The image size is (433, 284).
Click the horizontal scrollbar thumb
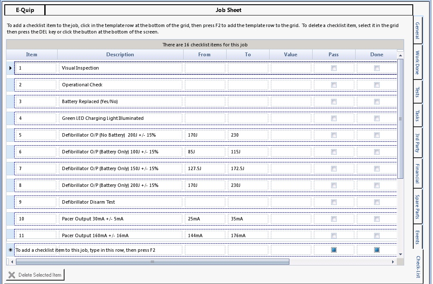pos(153,262)
